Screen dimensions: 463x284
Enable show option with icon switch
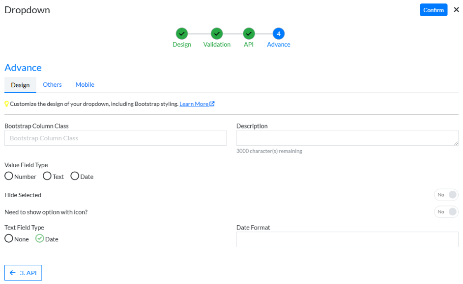tap(446, 212)
